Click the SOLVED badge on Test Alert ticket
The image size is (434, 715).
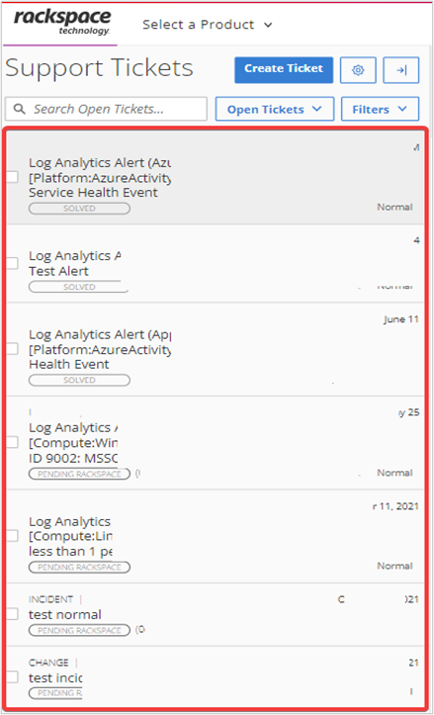79,287
